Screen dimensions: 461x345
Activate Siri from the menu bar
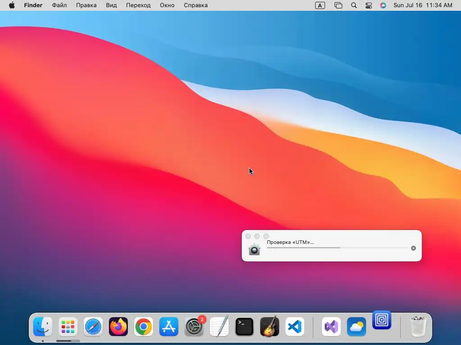383,5
